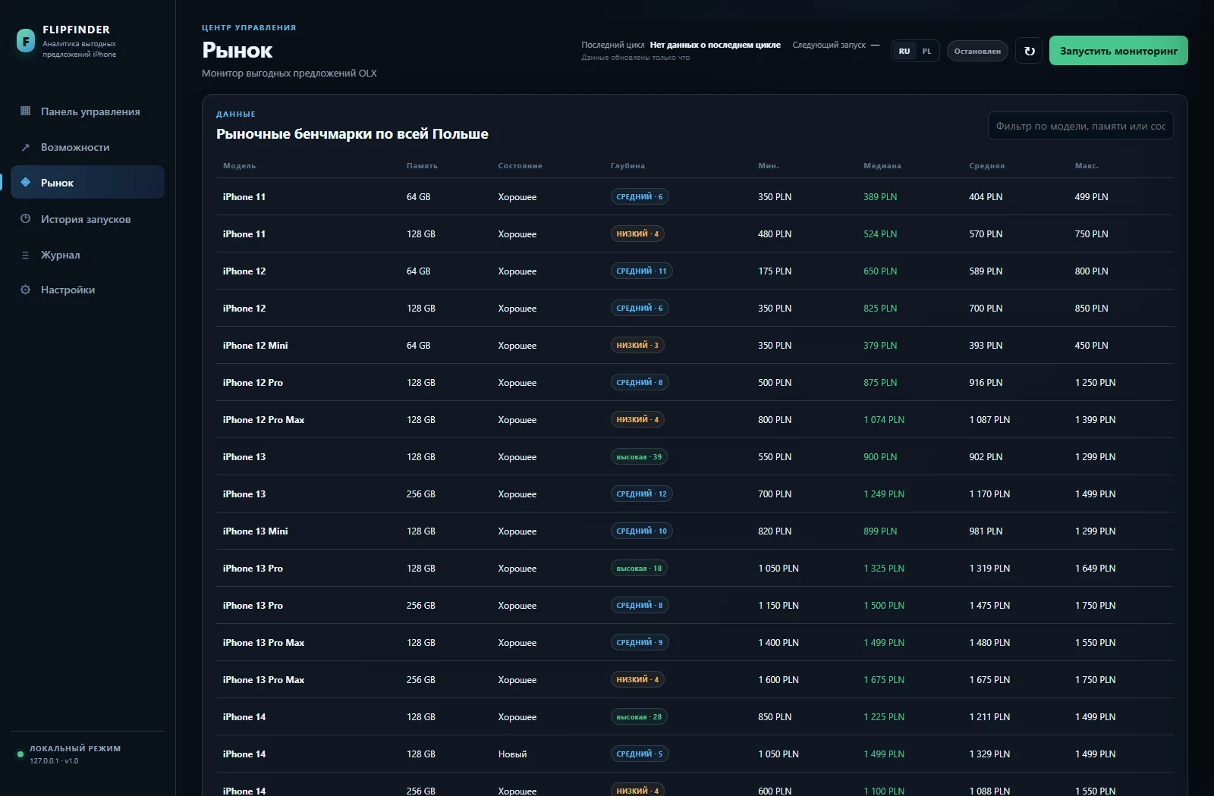Click the Журнал list icon
This screenshot has height=796, width=1214.
25,255
